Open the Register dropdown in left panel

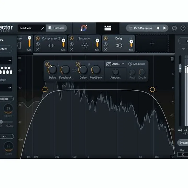[6, 87]
